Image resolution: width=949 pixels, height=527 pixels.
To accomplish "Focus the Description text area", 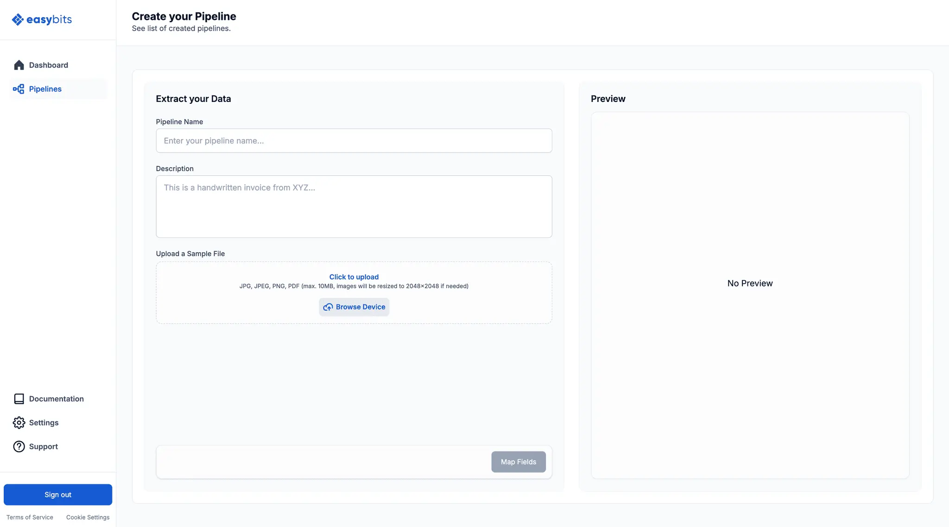I will tap(354, 206).
